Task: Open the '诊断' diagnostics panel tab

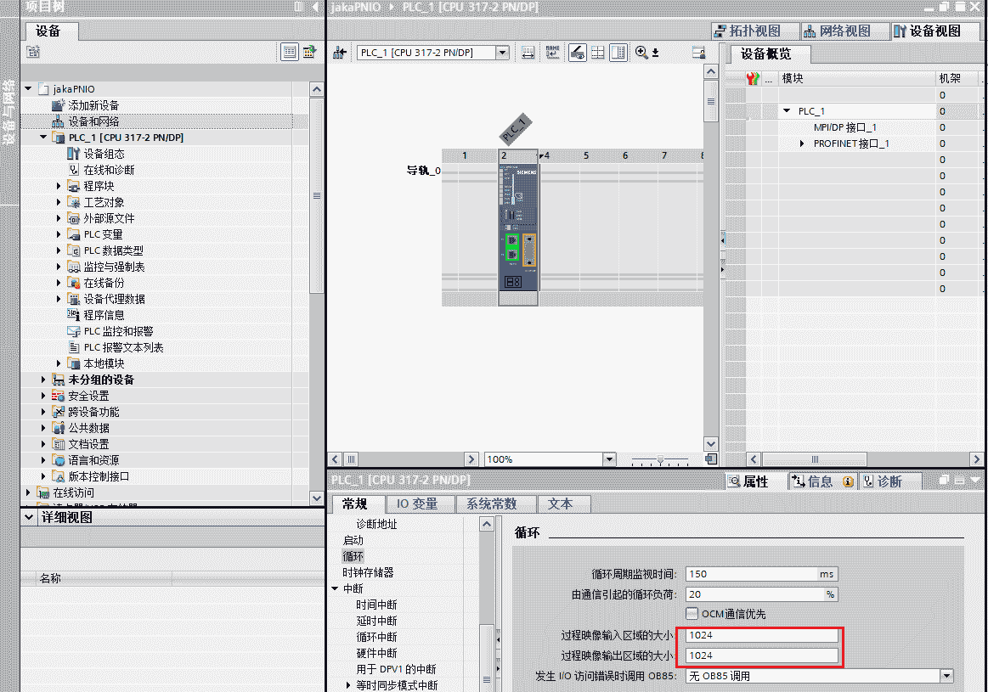Action: click(889, 481)
